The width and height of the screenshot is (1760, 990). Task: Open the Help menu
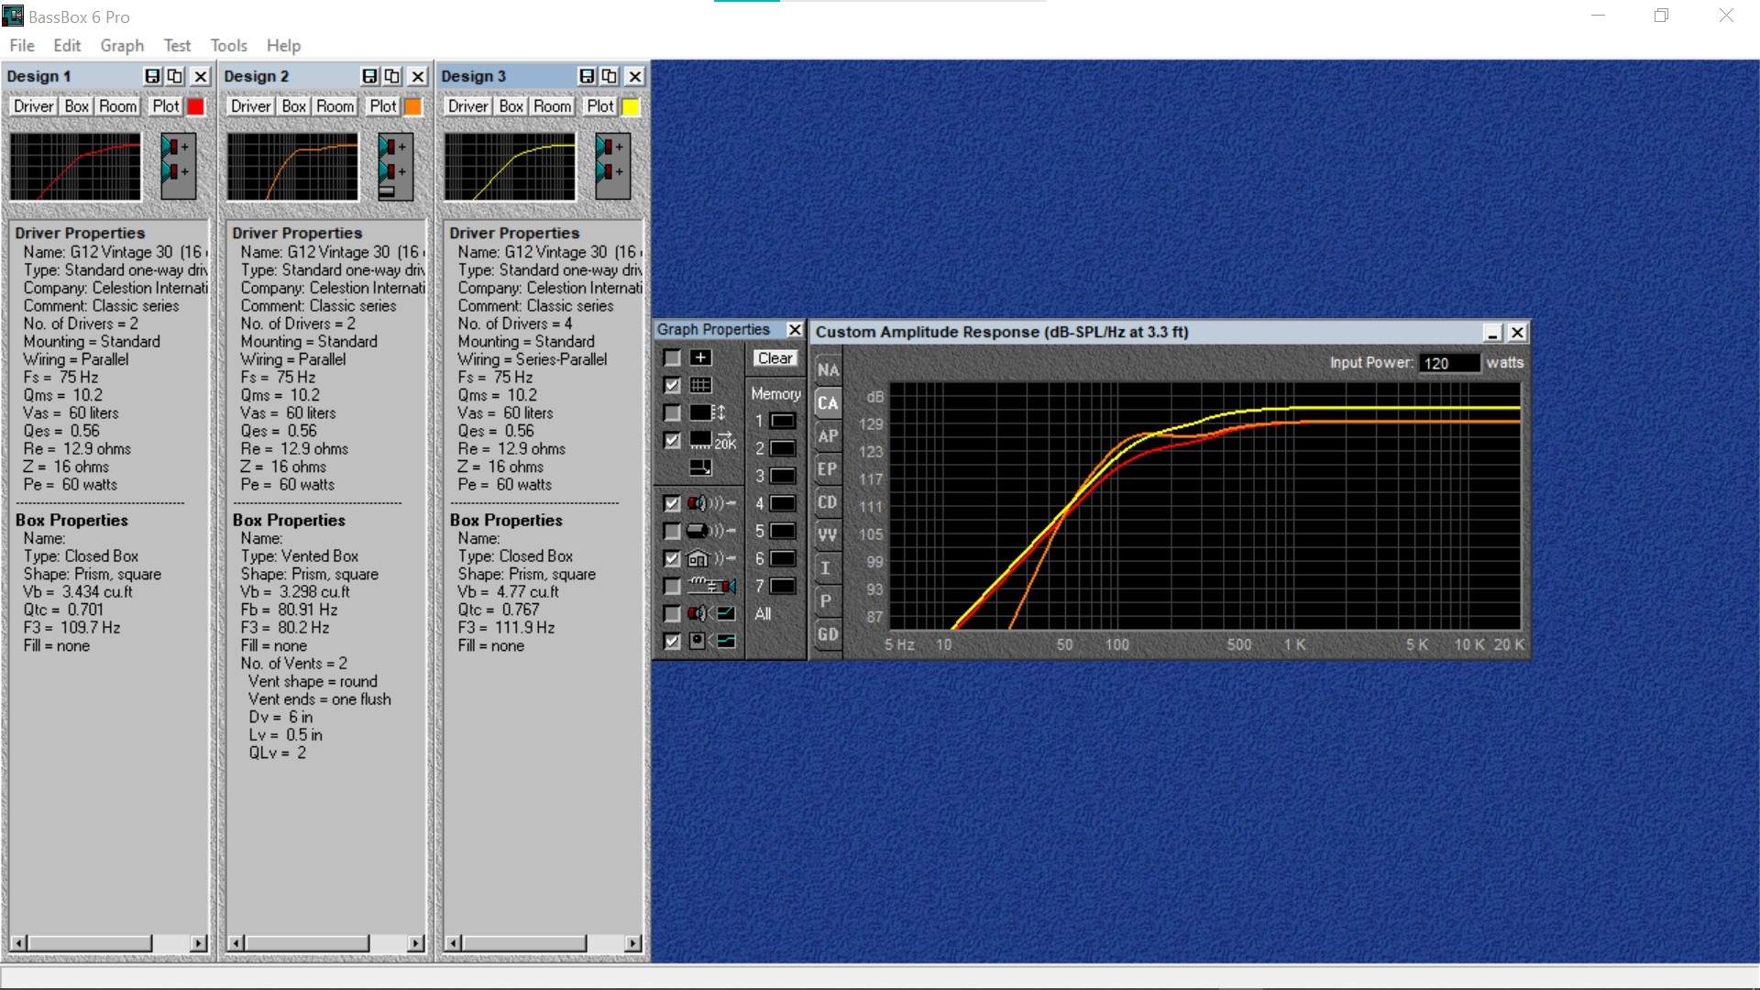point(283,45)
